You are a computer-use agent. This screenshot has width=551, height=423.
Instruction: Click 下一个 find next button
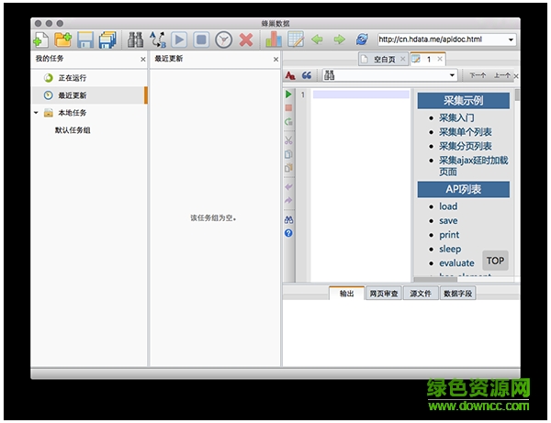point(478,75)
